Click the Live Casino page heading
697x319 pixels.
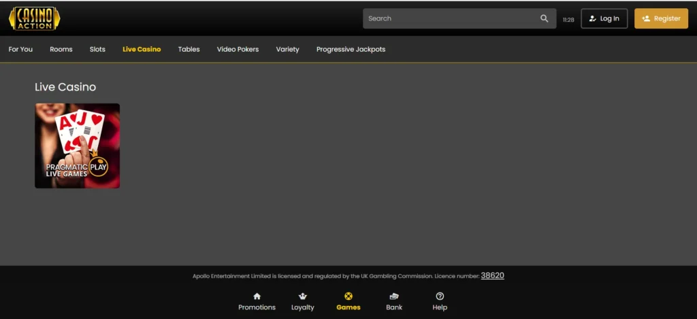[x=65, y=87]
